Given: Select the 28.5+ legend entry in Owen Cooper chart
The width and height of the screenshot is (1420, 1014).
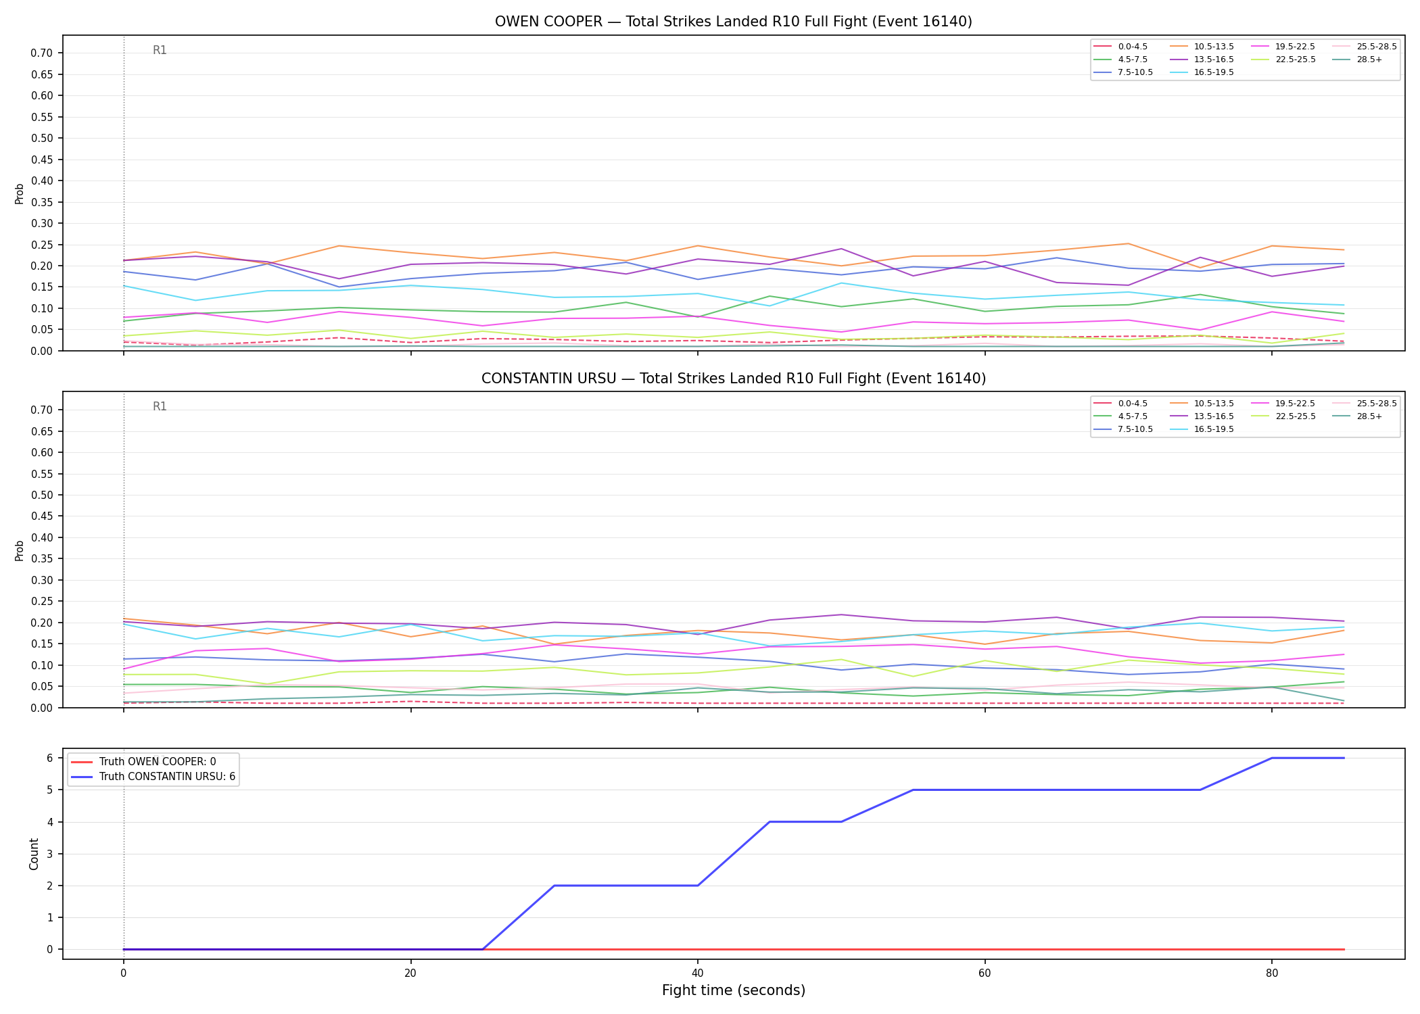Looking at the screenshot, I should [1357, 59].
